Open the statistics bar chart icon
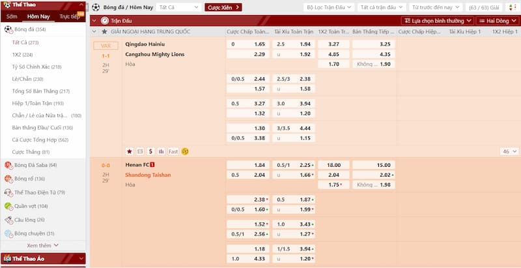 click(x=162, y=151)
